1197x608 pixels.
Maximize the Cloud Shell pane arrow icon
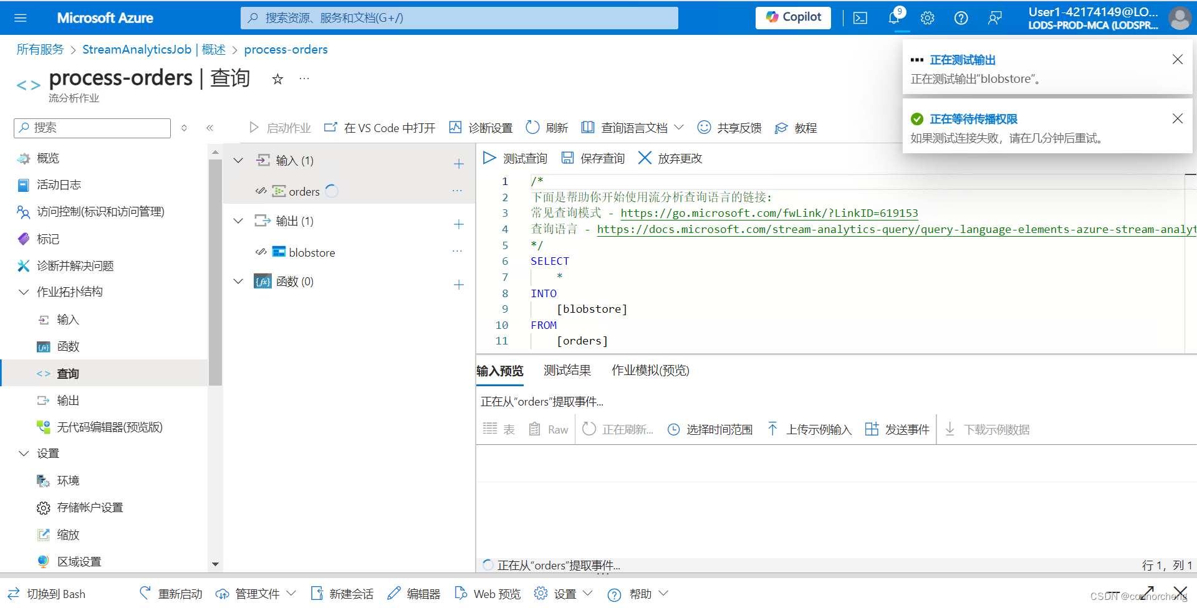point(1148,592)
